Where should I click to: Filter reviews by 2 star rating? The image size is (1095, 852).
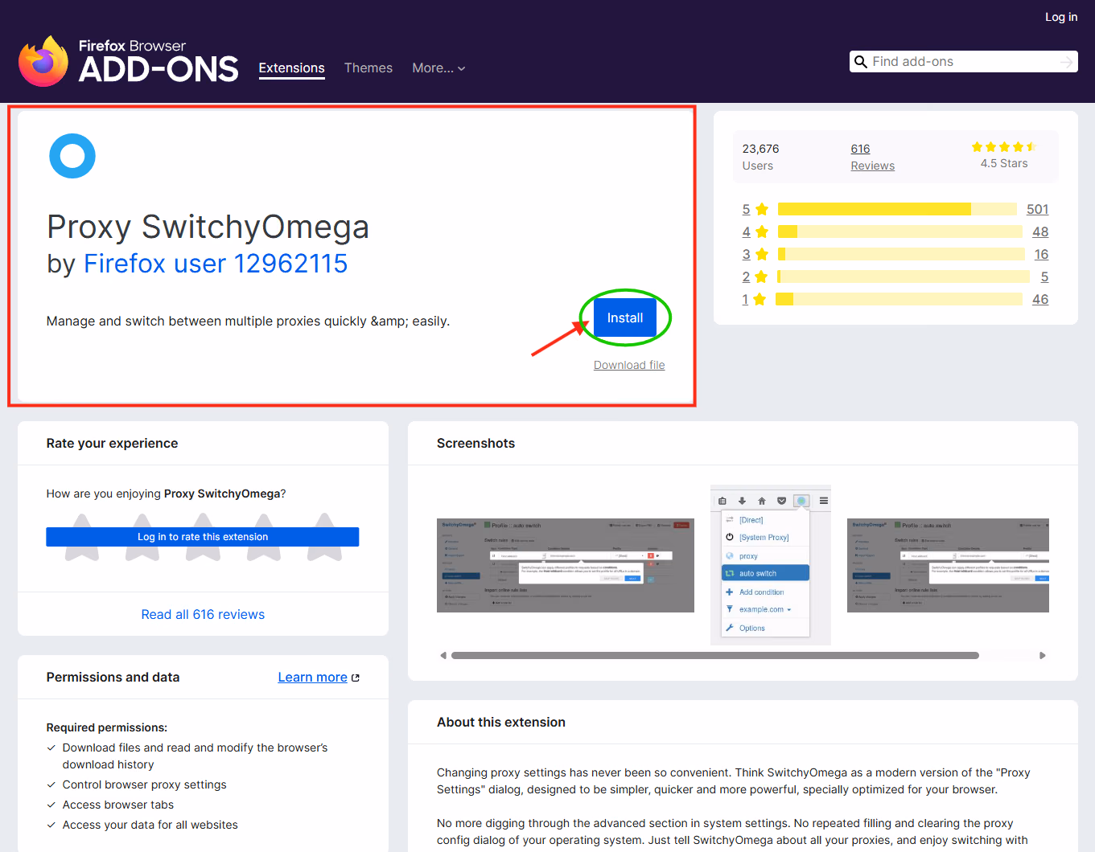(746, 276)
